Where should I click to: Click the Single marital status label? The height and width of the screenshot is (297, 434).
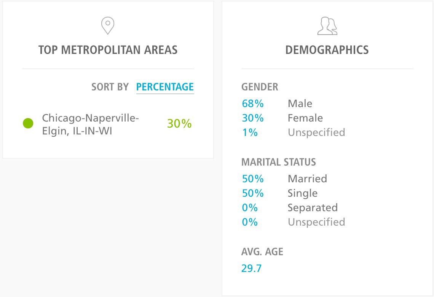coord(302,193)
